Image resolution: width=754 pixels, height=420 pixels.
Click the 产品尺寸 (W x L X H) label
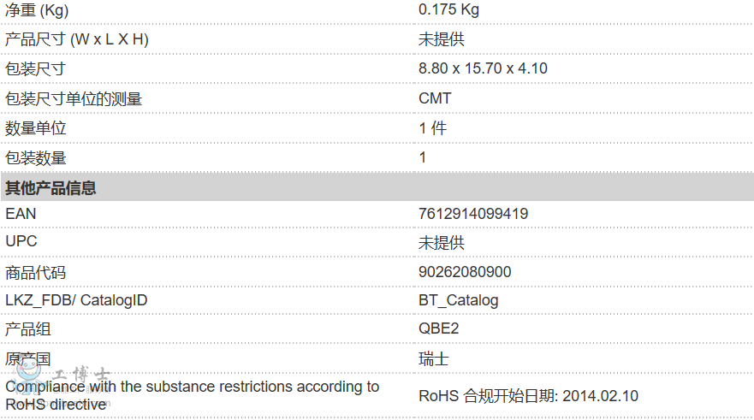77,39
